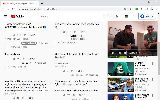Viewport: 160px width, 100px height.
Task: Open Best TV News Bloopers title
Action: tap(142, 96)
